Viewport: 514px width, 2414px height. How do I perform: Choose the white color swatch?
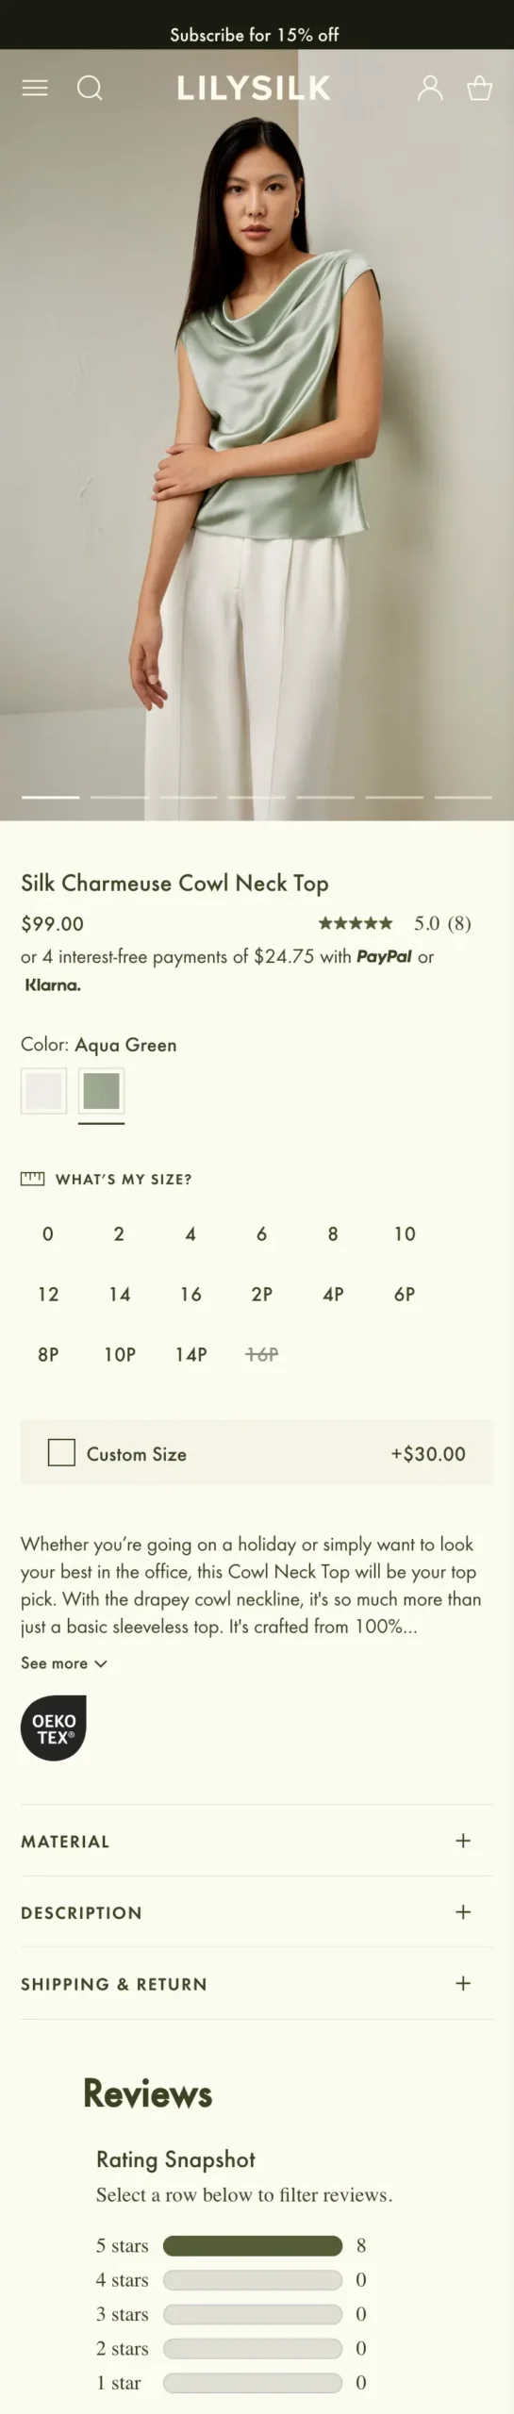pyautogui.click(x=44, y=1091)
